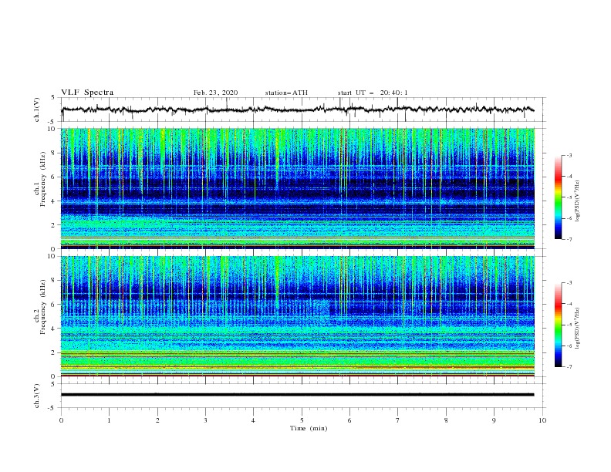This screenshot has width=611, height=472.
Task: Click the "5" voltage tick beside ch.1(V)
Action: (53, 97)
